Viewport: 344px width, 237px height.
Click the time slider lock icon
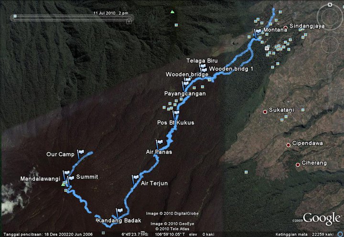[x=129, y=21]
